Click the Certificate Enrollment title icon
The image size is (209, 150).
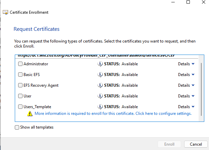[x=5, y=12]
